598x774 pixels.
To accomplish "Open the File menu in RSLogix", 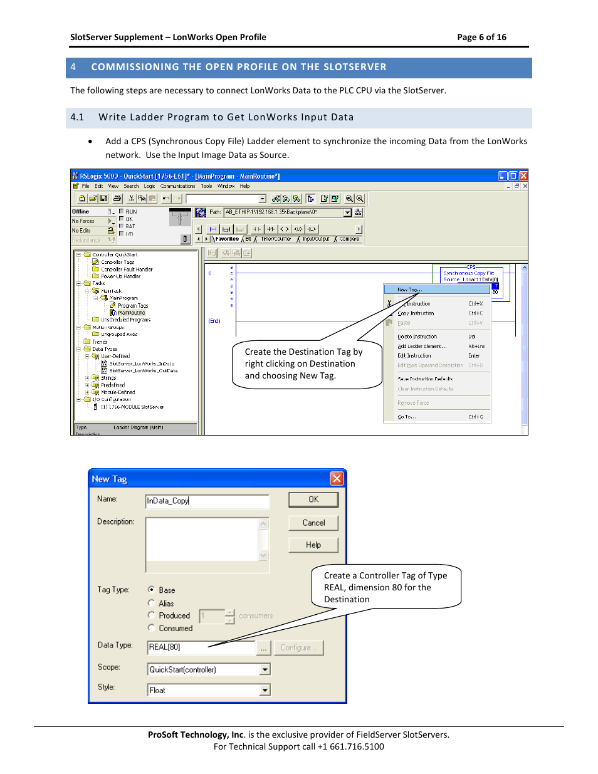I will pyautogui.click(x=85, y=186).
